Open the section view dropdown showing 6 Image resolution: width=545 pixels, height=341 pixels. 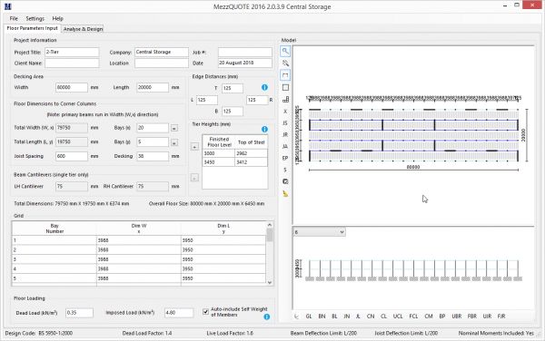pos(319,232)
